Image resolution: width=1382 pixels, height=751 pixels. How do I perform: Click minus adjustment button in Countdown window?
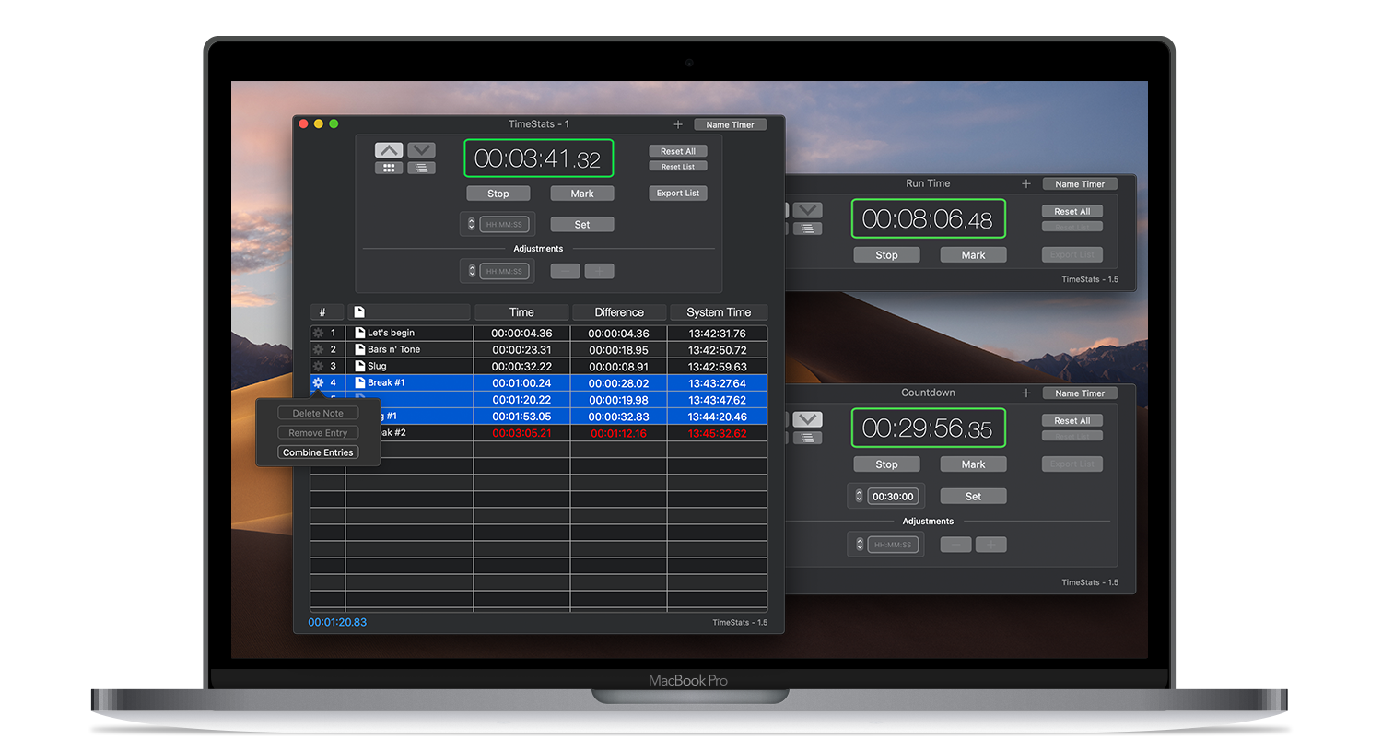955,545
